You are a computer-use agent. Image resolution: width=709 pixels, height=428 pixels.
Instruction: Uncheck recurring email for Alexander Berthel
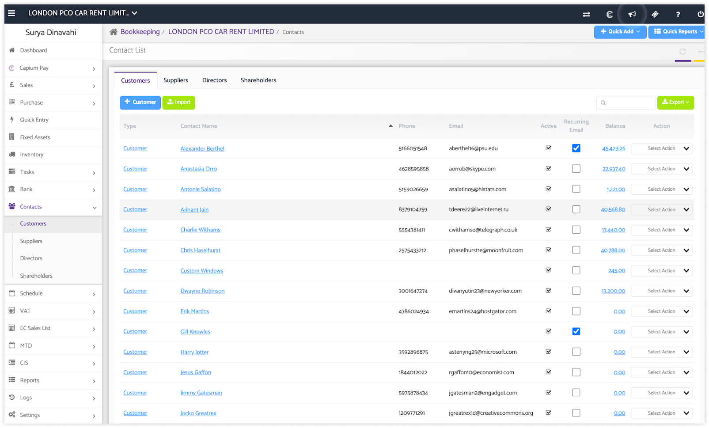576,148
